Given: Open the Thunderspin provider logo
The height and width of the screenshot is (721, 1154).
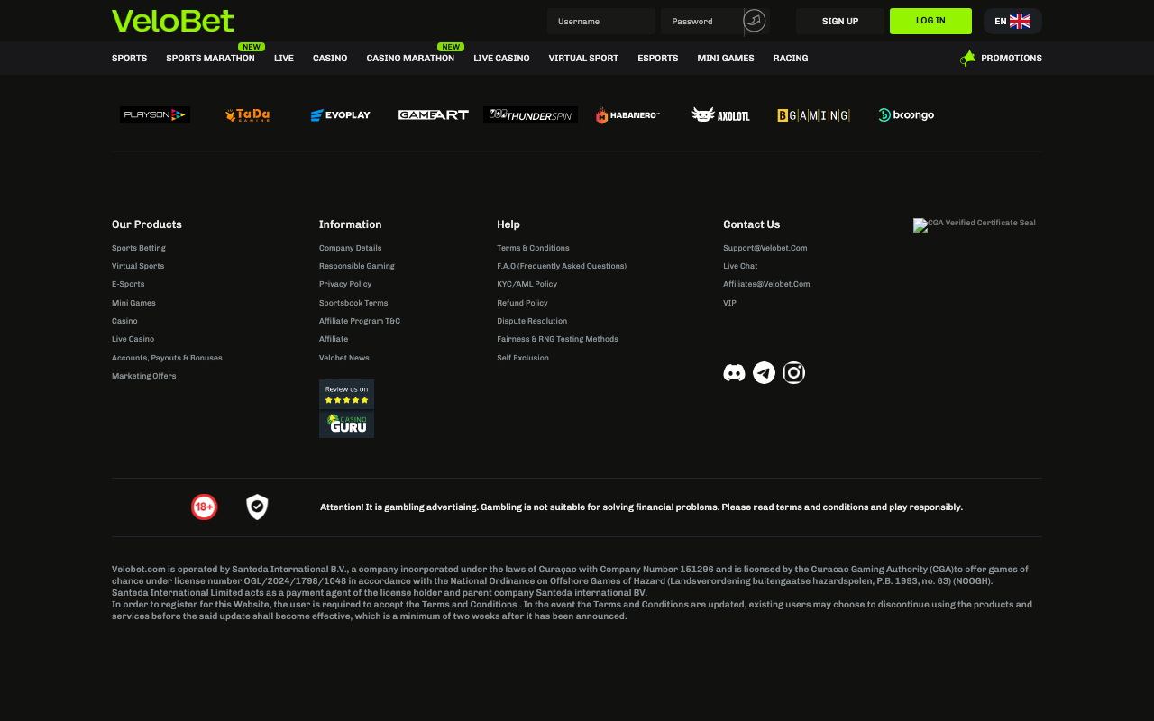Looking at the screenshot, I should point(530,114).
